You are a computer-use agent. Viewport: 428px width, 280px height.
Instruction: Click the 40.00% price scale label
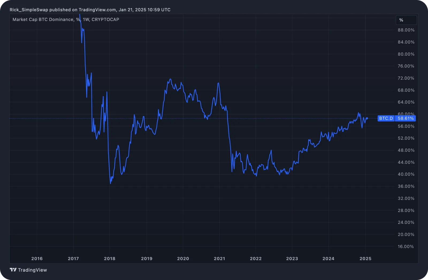406,174
